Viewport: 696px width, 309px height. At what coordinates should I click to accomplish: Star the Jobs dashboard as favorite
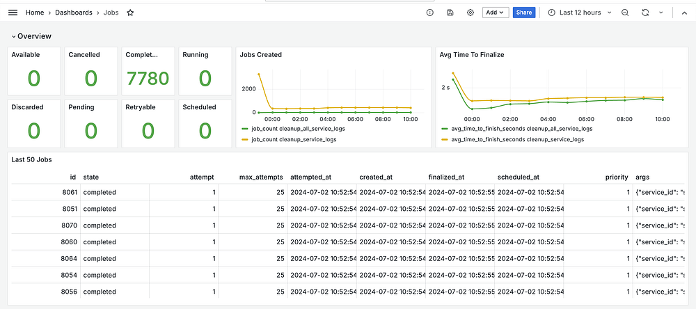pyautogui.click(x=130, y=13)
